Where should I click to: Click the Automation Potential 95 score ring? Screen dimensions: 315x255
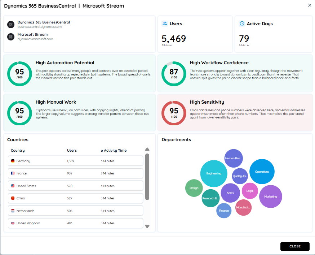[x=19, y=74]
